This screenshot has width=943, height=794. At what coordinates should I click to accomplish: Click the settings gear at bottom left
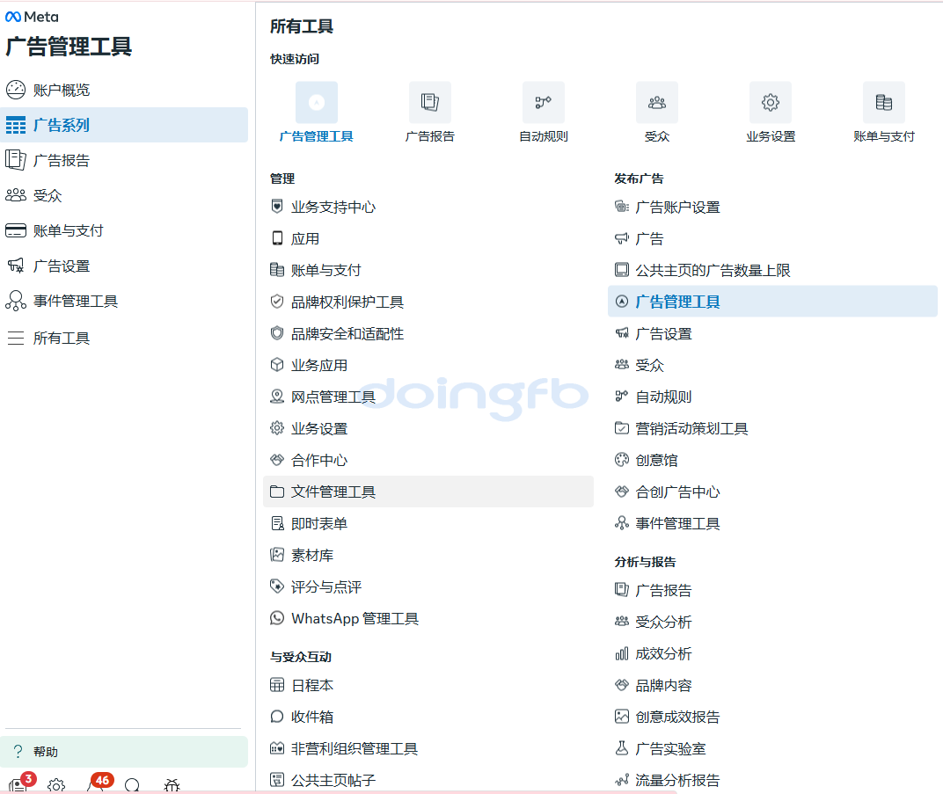pyautogui.click(x=56, y=785)
